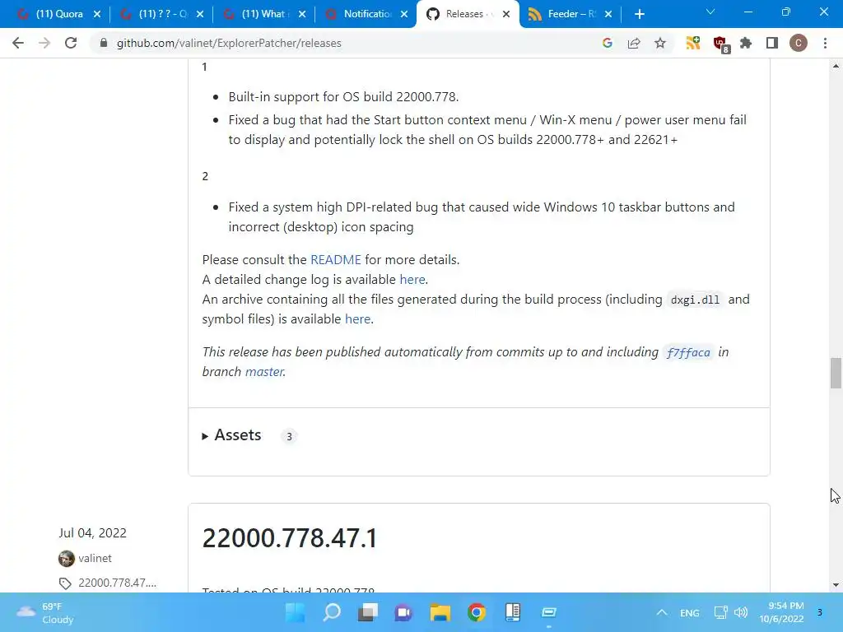Open tag 22000.778.47 link
Image resolution: width=843 pixels, height=632 pixels.
click(x=117, y=583)
